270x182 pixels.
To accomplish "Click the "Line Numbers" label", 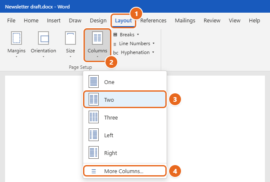I will point(135,43).
